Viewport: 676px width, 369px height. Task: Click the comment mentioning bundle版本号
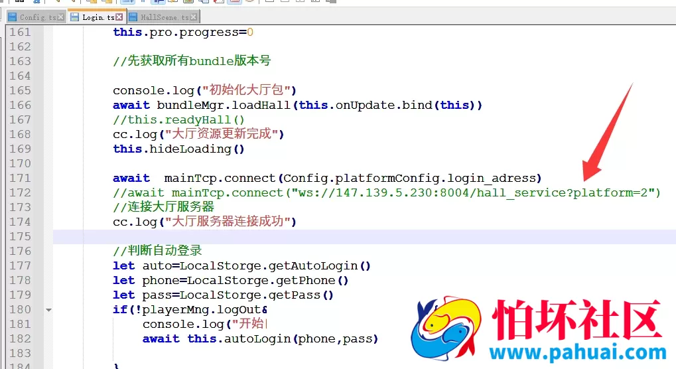(x=192, y=61)
